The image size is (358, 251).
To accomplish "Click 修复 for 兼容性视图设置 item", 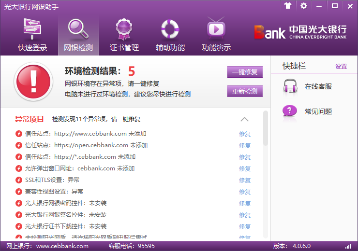I will (x=245, y=192).
